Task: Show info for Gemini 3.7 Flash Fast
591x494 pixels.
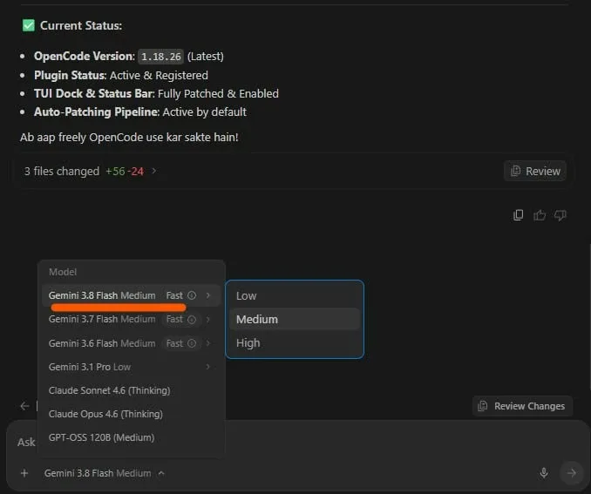Action: point(192,320)
